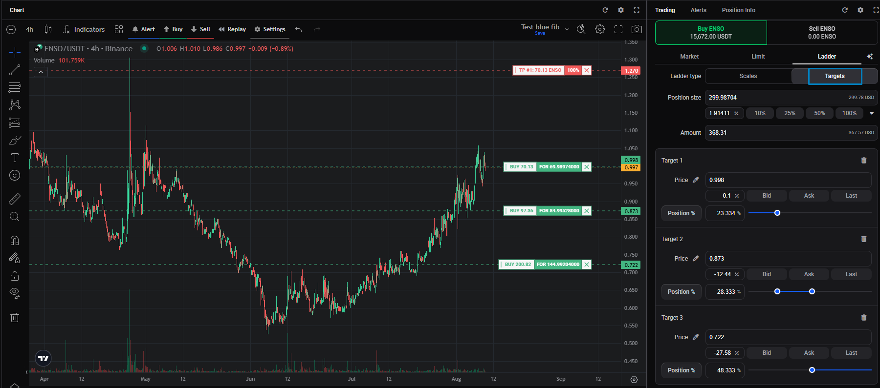The width and height of the screenshot is (880, 388).
Task: Click the Save link under Test blue fib
Action: [x=540, y=33]
